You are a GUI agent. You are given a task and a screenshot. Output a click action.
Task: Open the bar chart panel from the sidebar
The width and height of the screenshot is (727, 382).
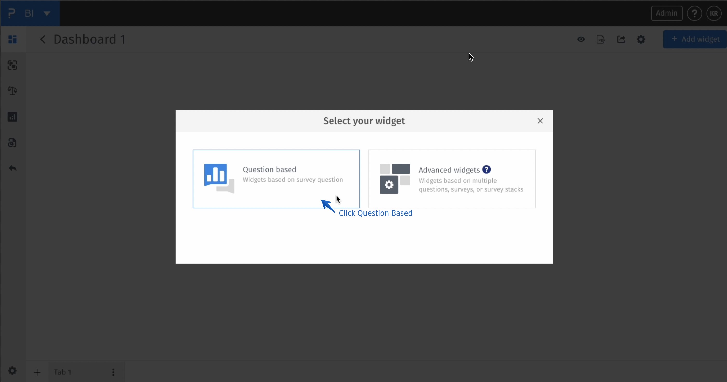coord(12,117)
